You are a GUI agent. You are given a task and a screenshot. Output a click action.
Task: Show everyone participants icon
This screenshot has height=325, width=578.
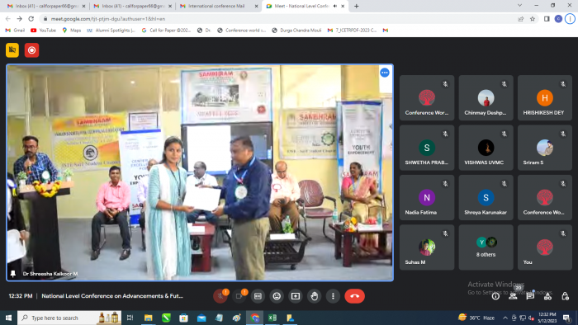pyautogui.click(x=513, y=296)
